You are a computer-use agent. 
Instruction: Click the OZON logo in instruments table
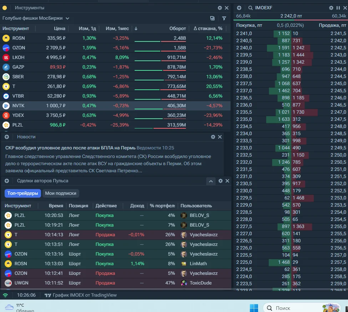6,48
